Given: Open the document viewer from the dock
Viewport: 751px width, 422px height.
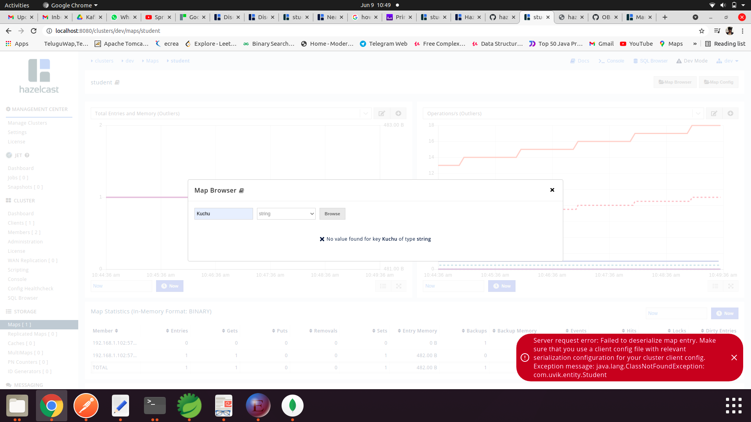Looking at the screenshot, I should [x=224, y=406].
